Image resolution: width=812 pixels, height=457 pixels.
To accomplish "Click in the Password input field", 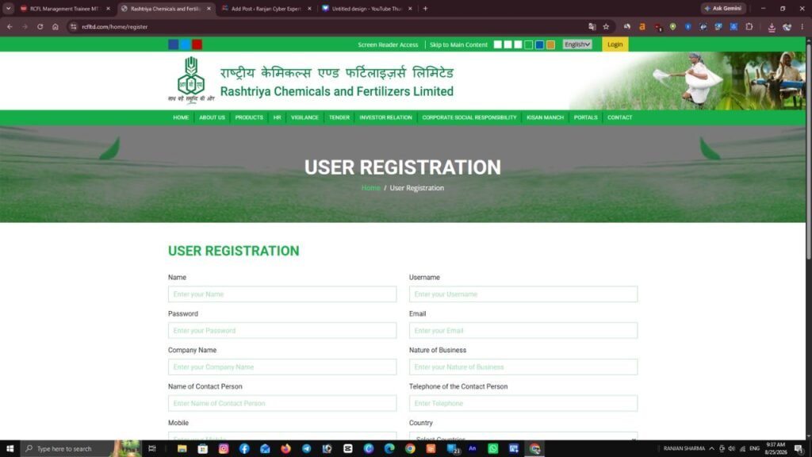I will (x=282, y=331).
